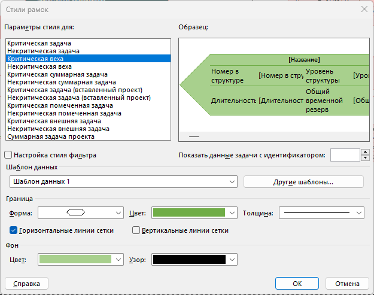The width and height of the screenshot is (374, 295).
Task: Select 'Критическая помеченная задача' item
Action: click(88, 105)
